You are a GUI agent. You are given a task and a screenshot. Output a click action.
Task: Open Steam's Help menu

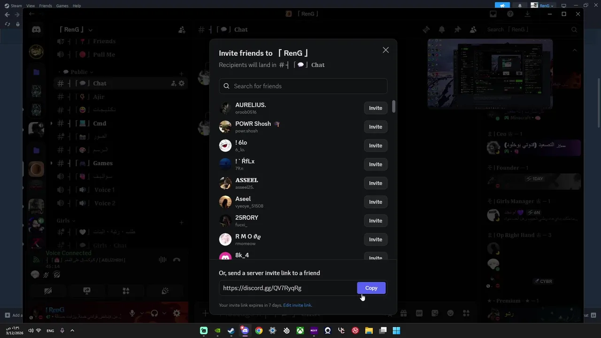coord(77,6)
